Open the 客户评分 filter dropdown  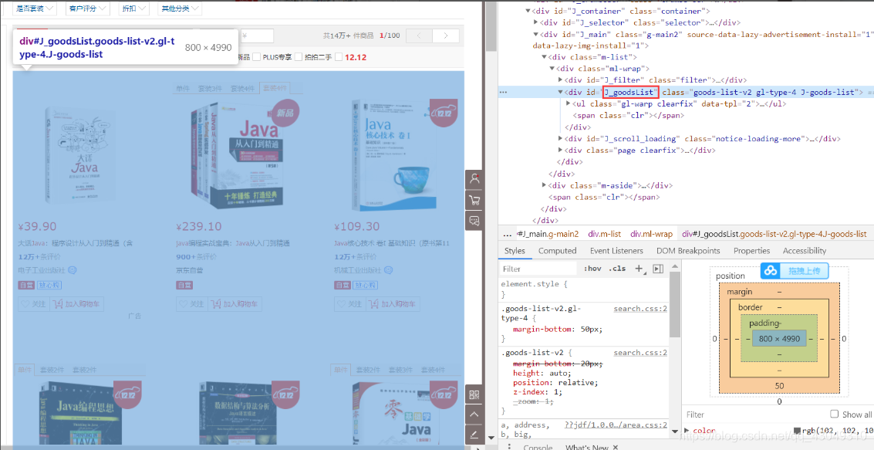tap(87, 8)
